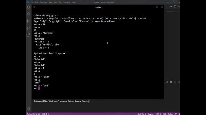Click Ln 1, Col 46 cursor position
Image resolution: width=206 pixels, height=115 pixels.
tap(142, 114)
